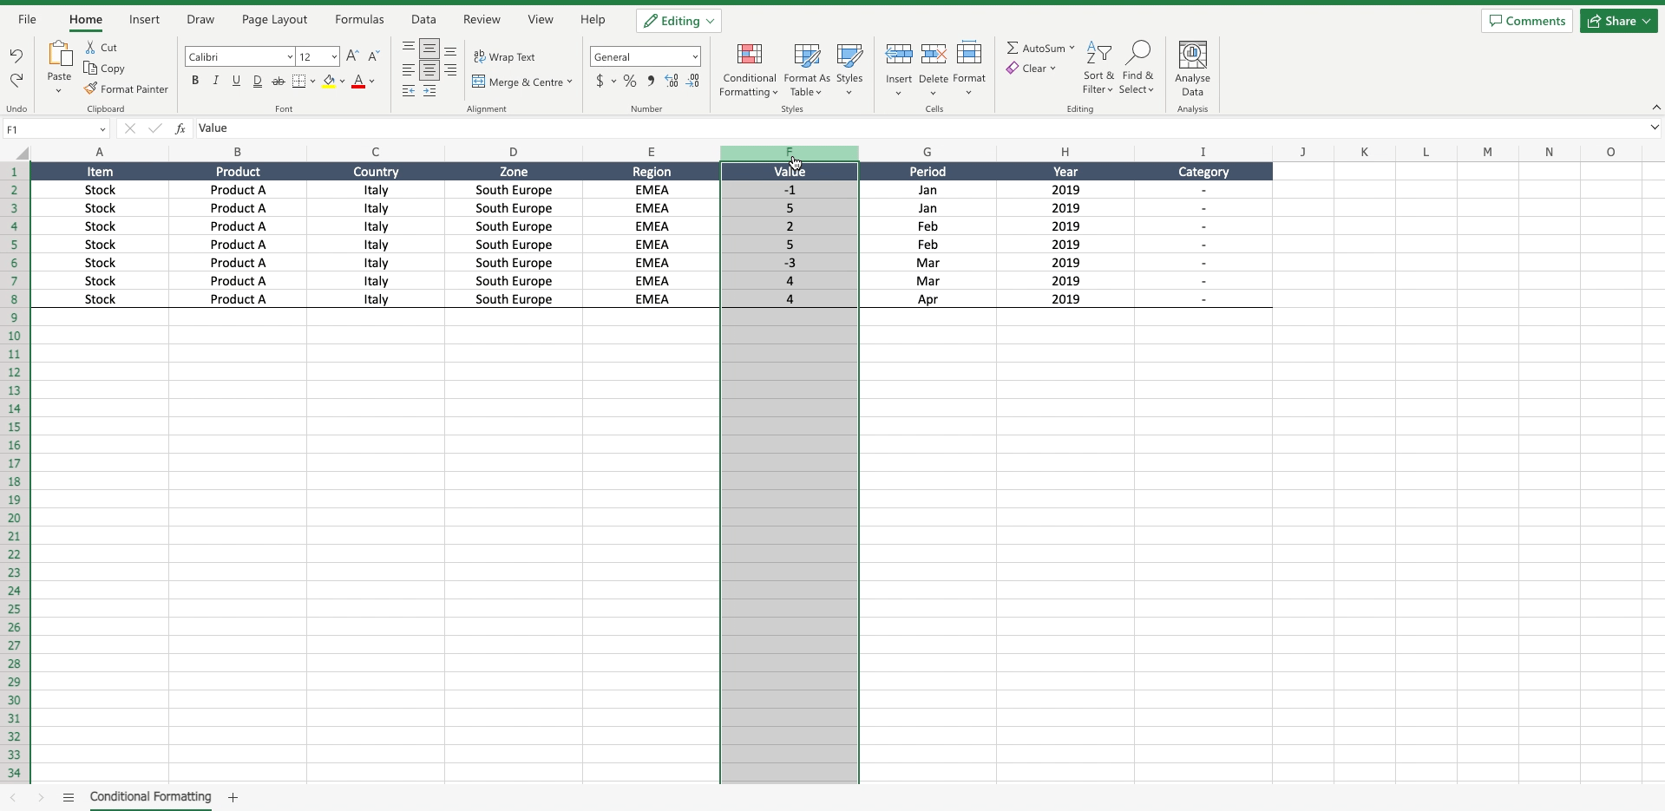Open the Insert menu tab
Viewport: 1665px width, 811px height.
[144, 19]
